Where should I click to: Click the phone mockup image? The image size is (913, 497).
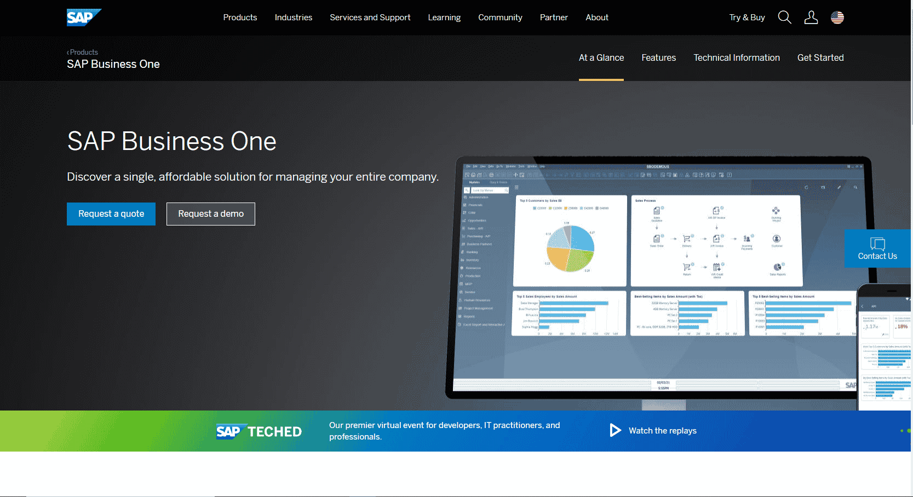point(885,347)
